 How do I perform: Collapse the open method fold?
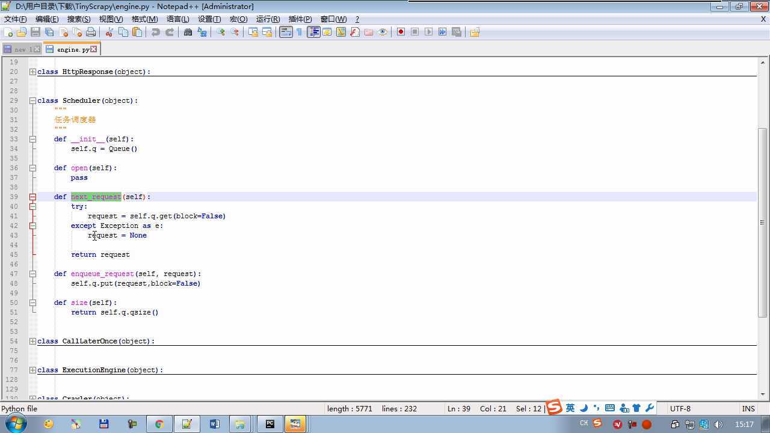tap(32, 168)
